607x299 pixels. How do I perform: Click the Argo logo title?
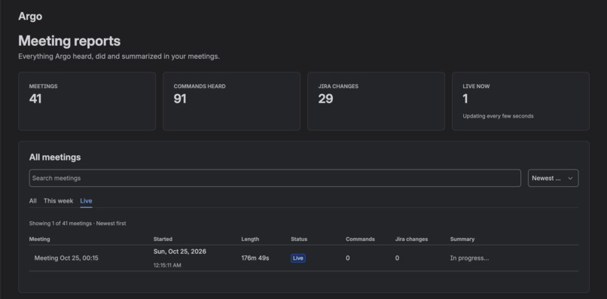click(30, 17)
